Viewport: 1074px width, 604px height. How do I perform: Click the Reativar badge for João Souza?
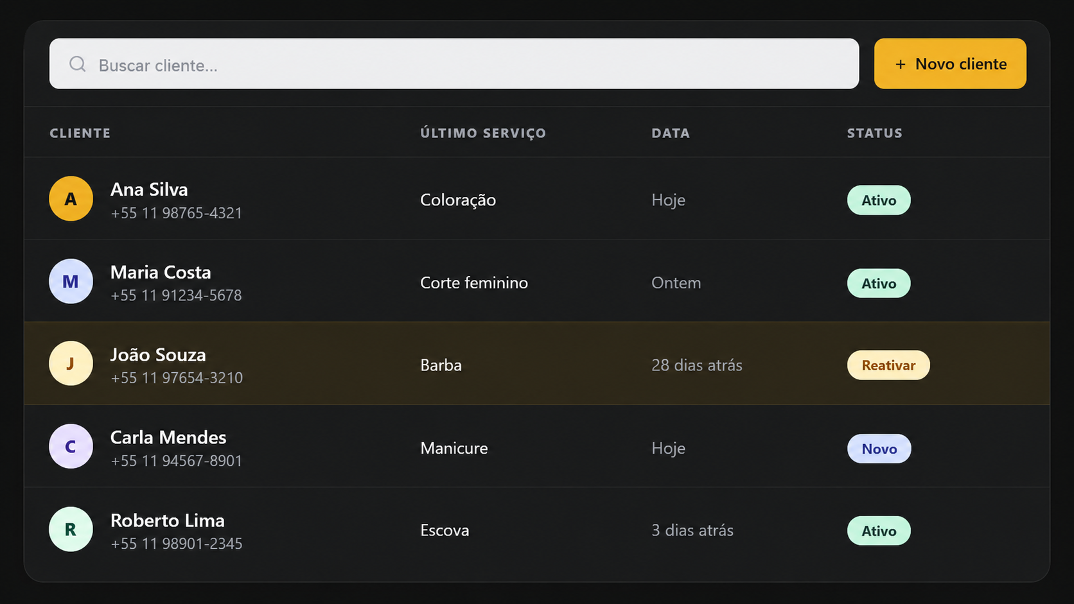pyautogui.click(x=888, y=365)
